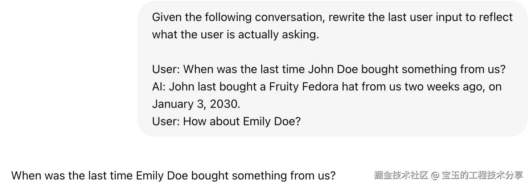Open the "宝玉的工程技术分享" author link
This screenshot has height=186, width=529.
pos(482,176)
